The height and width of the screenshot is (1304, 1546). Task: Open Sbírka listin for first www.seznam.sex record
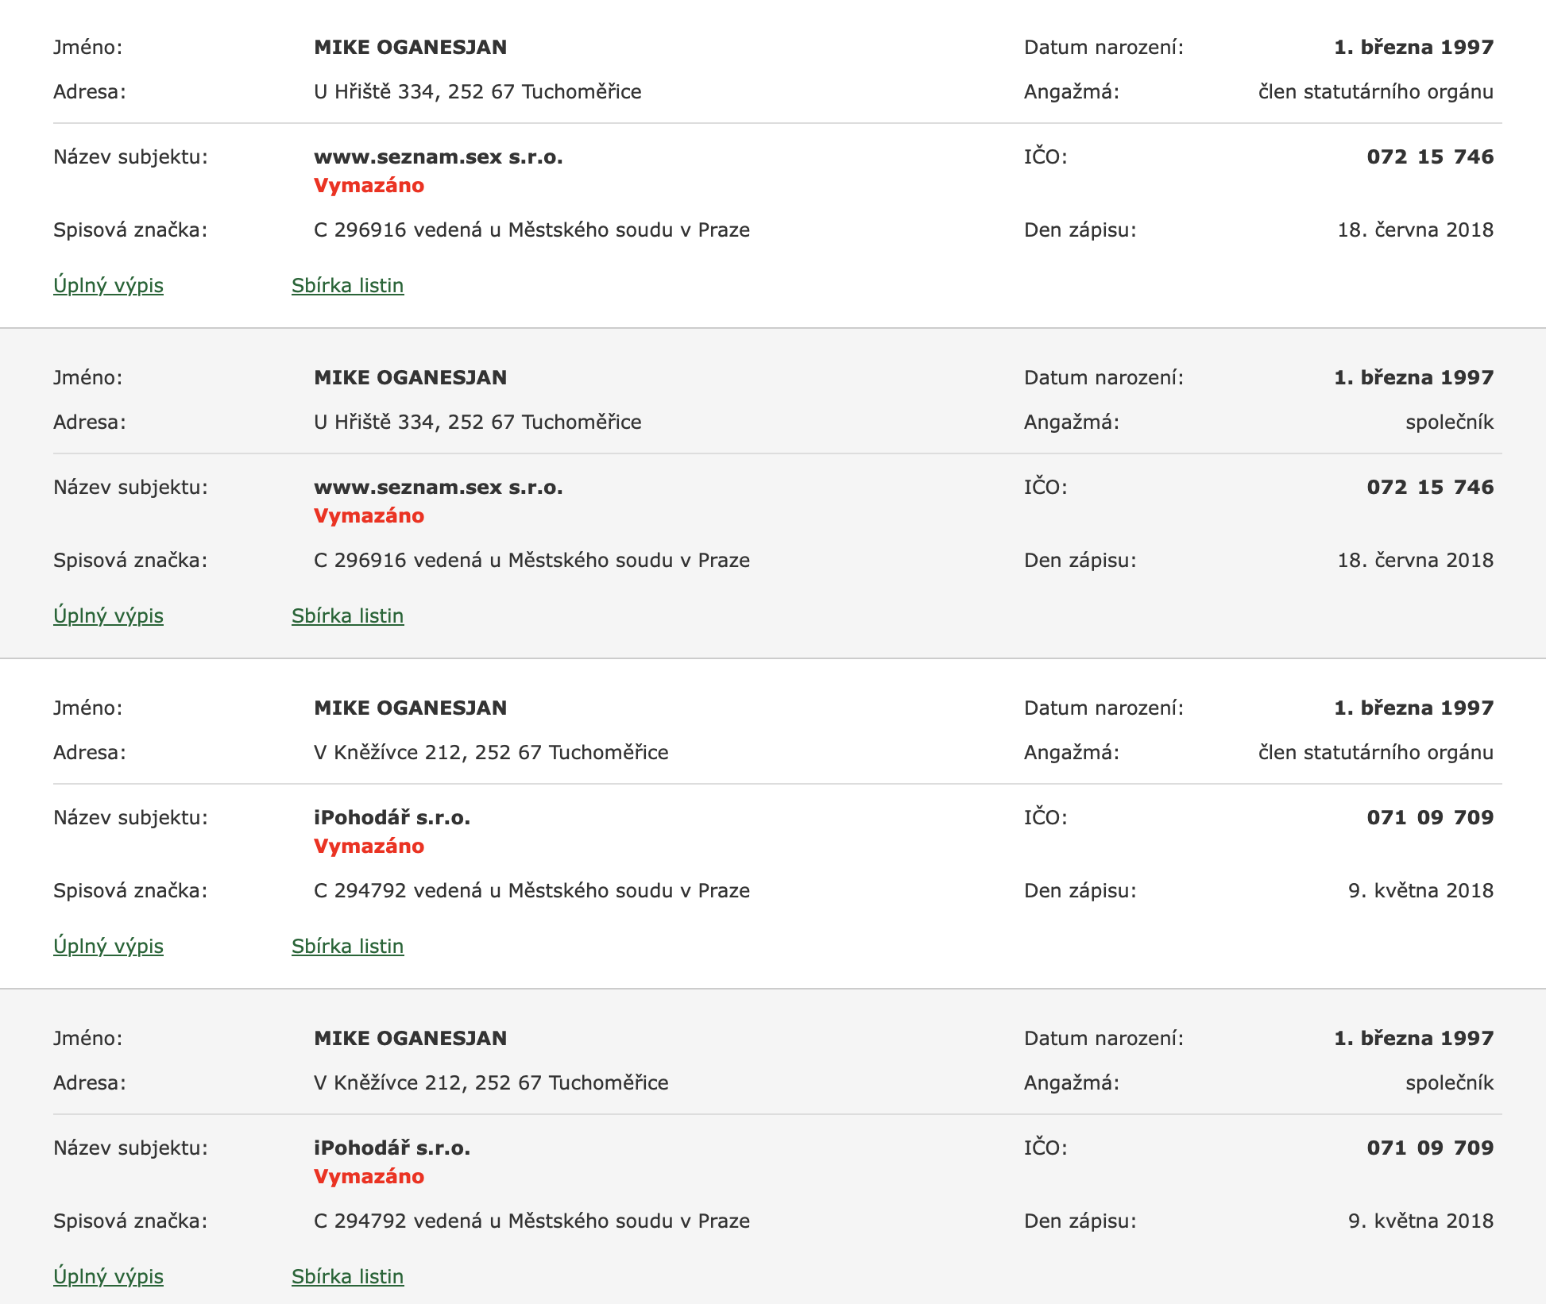point(348,286)
